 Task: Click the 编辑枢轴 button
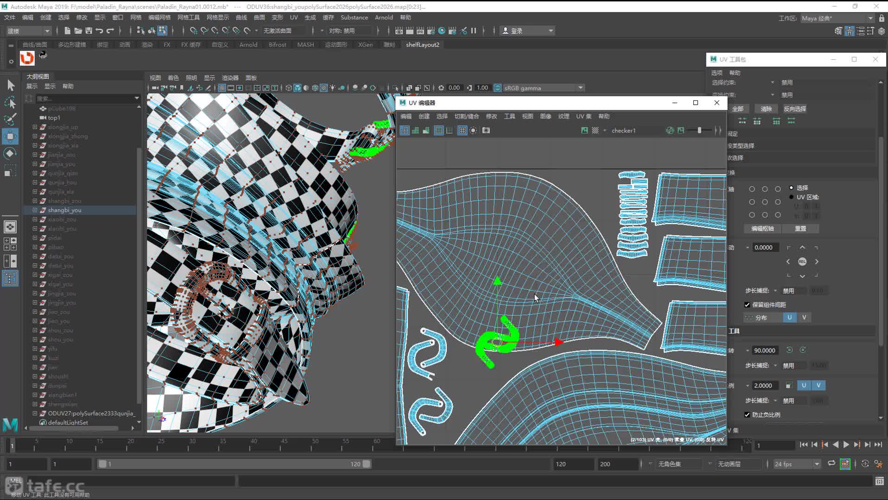[762, 229]
